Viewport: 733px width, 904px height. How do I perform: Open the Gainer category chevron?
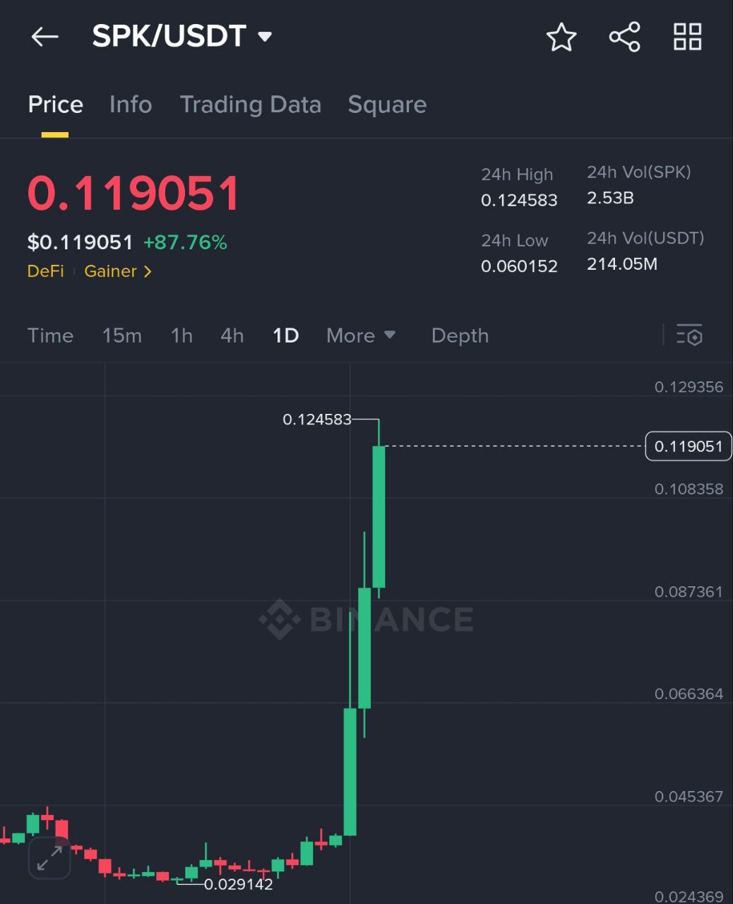click(x=148, y=271)
